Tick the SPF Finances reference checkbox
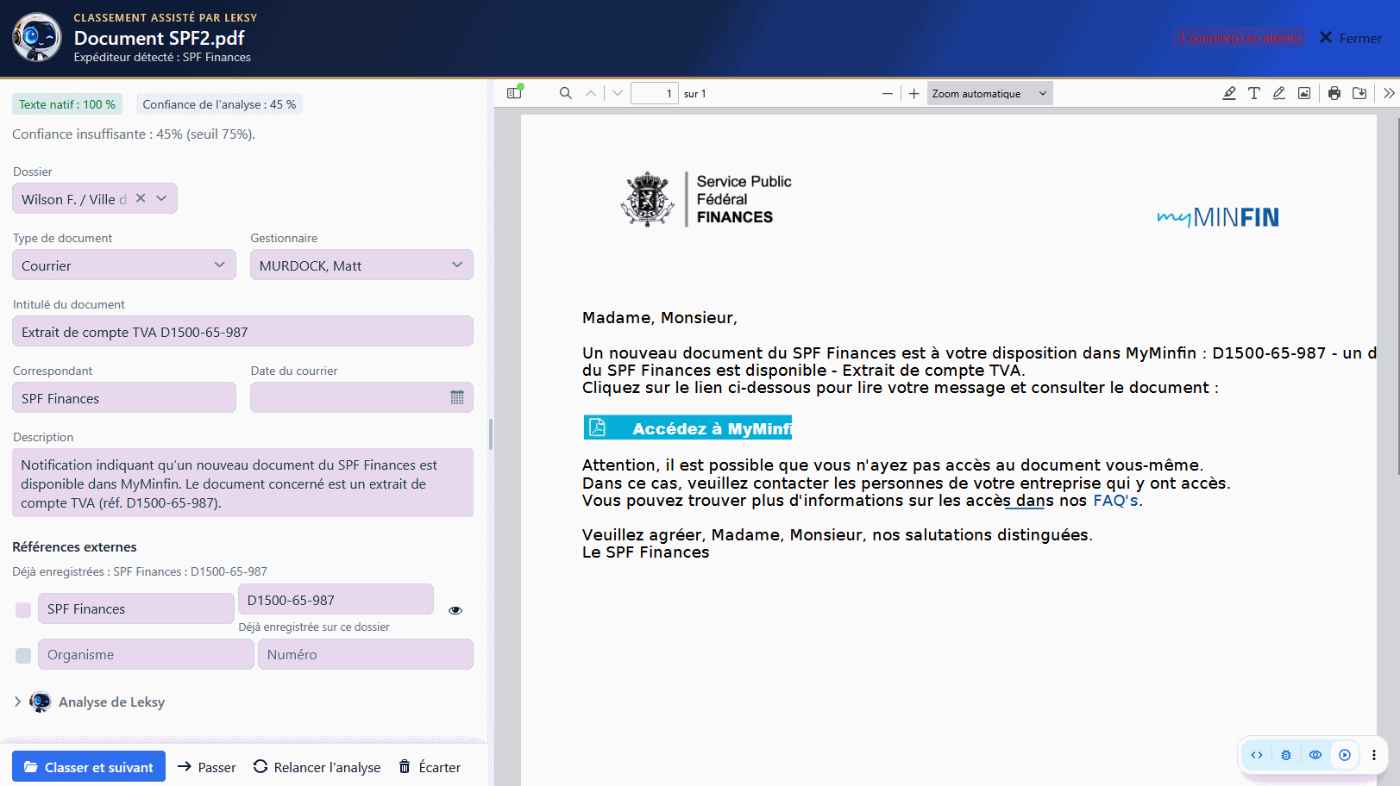Image resolution: width=1400 pixels, height=786 pixels. point(23,610)
